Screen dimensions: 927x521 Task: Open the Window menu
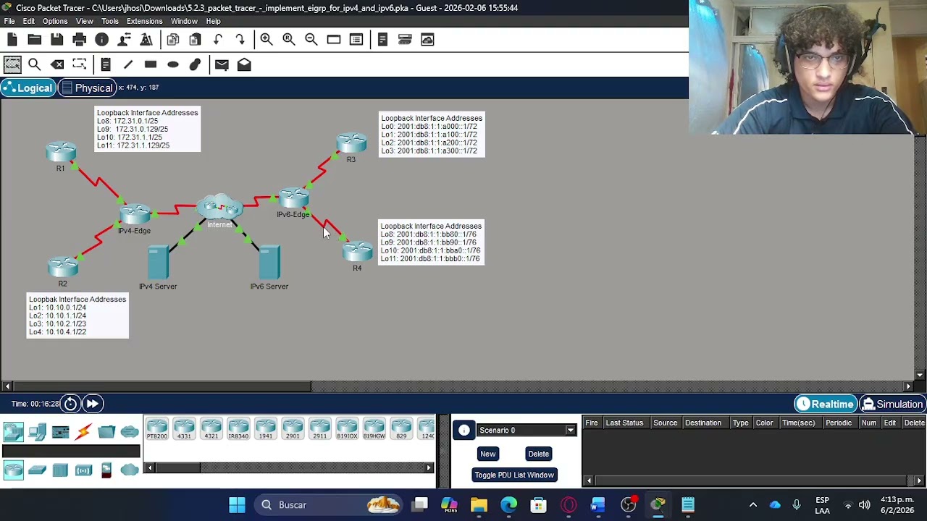[x=184, y=21]
